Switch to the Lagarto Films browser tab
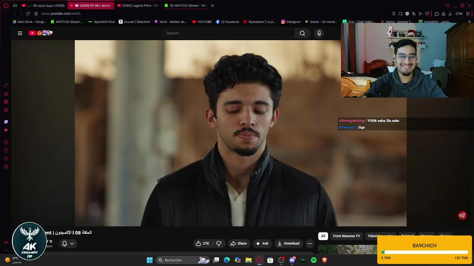474x266 pixels. pyautogui.click(x=138, y=6)
